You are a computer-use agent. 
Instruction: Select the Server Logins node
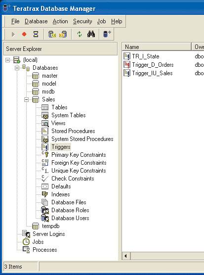[x=49, y=234]
